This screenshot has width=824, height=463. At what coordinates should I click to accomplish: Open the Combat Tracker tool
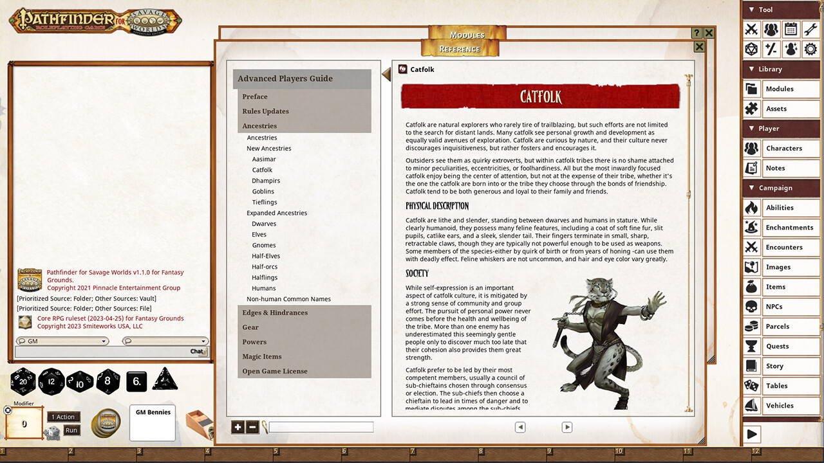point(751,30)
